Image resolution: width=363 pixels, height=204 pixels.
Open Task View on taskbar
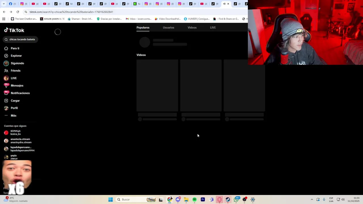[161, 199]
